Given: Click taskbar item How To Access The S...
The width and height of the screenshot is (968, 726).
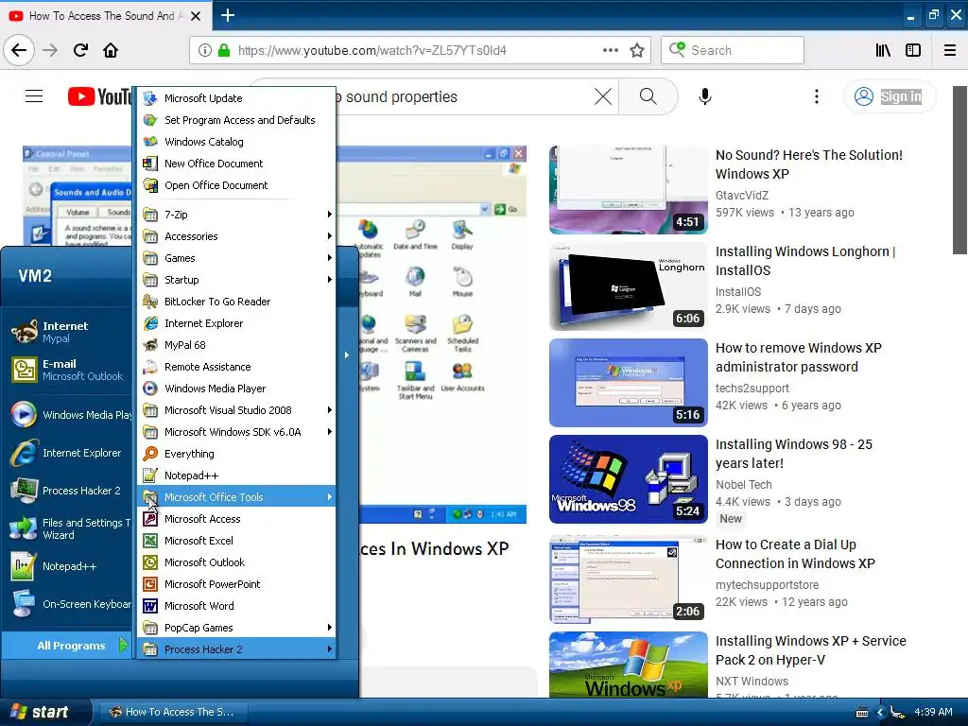Looking at the screenshot, I should (x=173, y=712).
